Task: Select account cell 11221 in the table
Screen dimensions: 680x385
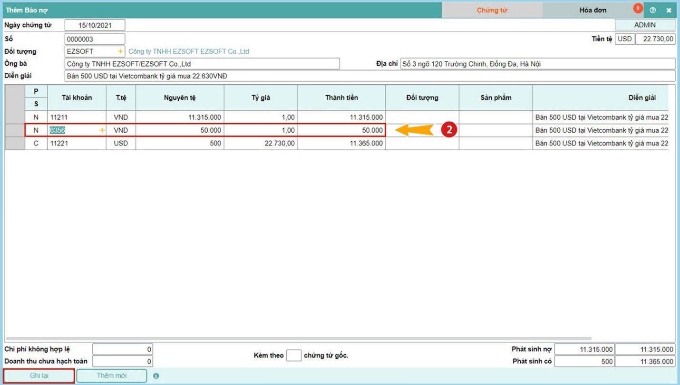Action: [76, 143]
